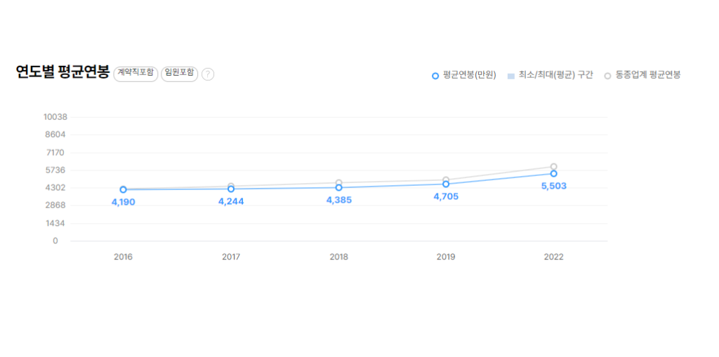This screenshot has height=357, width=719.
Task: Toggle 최소/최대(평균) 구간 legend entry
Action: tap(550, 75)
